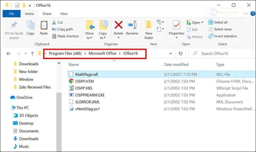256x152 pixels.
Task: Open the Window folder in navigation pane
Action: pyautogui.click(x=23, y=79)
